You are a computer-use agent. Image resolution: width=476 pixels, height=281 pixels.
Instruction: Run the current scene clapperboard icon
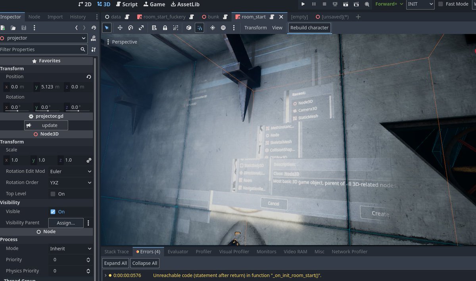click(346, 4)
